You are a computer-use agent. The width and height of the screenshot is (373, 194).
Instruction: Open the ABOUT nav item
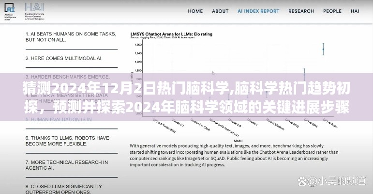pos(220,11)
